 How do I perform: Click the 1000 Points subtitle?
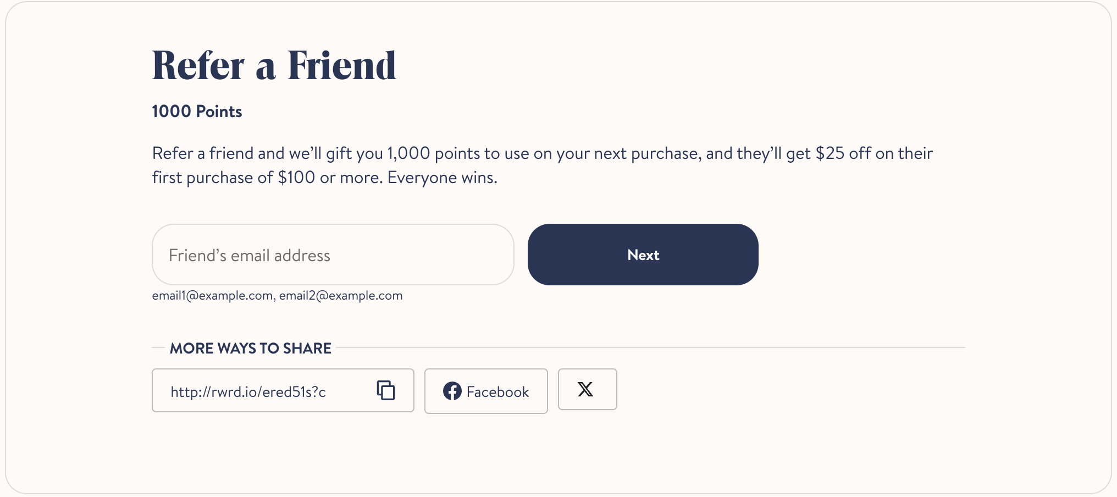pyautogui.click(x=197, y=112)
